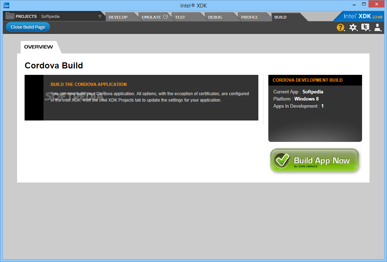Viewport: 387px width, 262px height.
Task: Click the Emulate tab's circular arrow icon
Action: pyautogui.click(x=166, y=16)
